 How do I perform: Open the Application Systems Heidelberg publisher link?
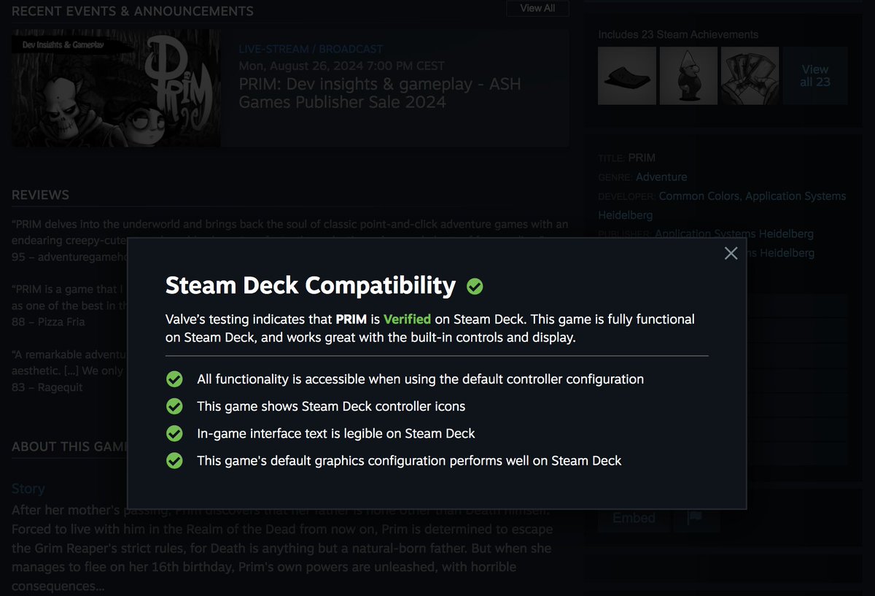point(734,233)
